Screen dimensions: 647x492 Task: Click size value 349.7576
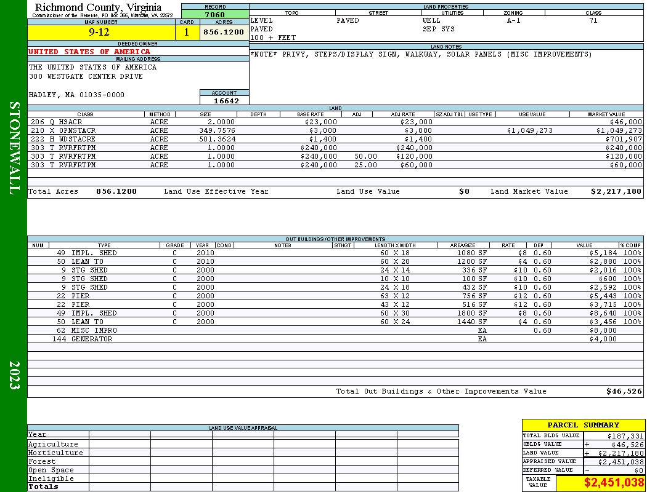tap(217, 130)
